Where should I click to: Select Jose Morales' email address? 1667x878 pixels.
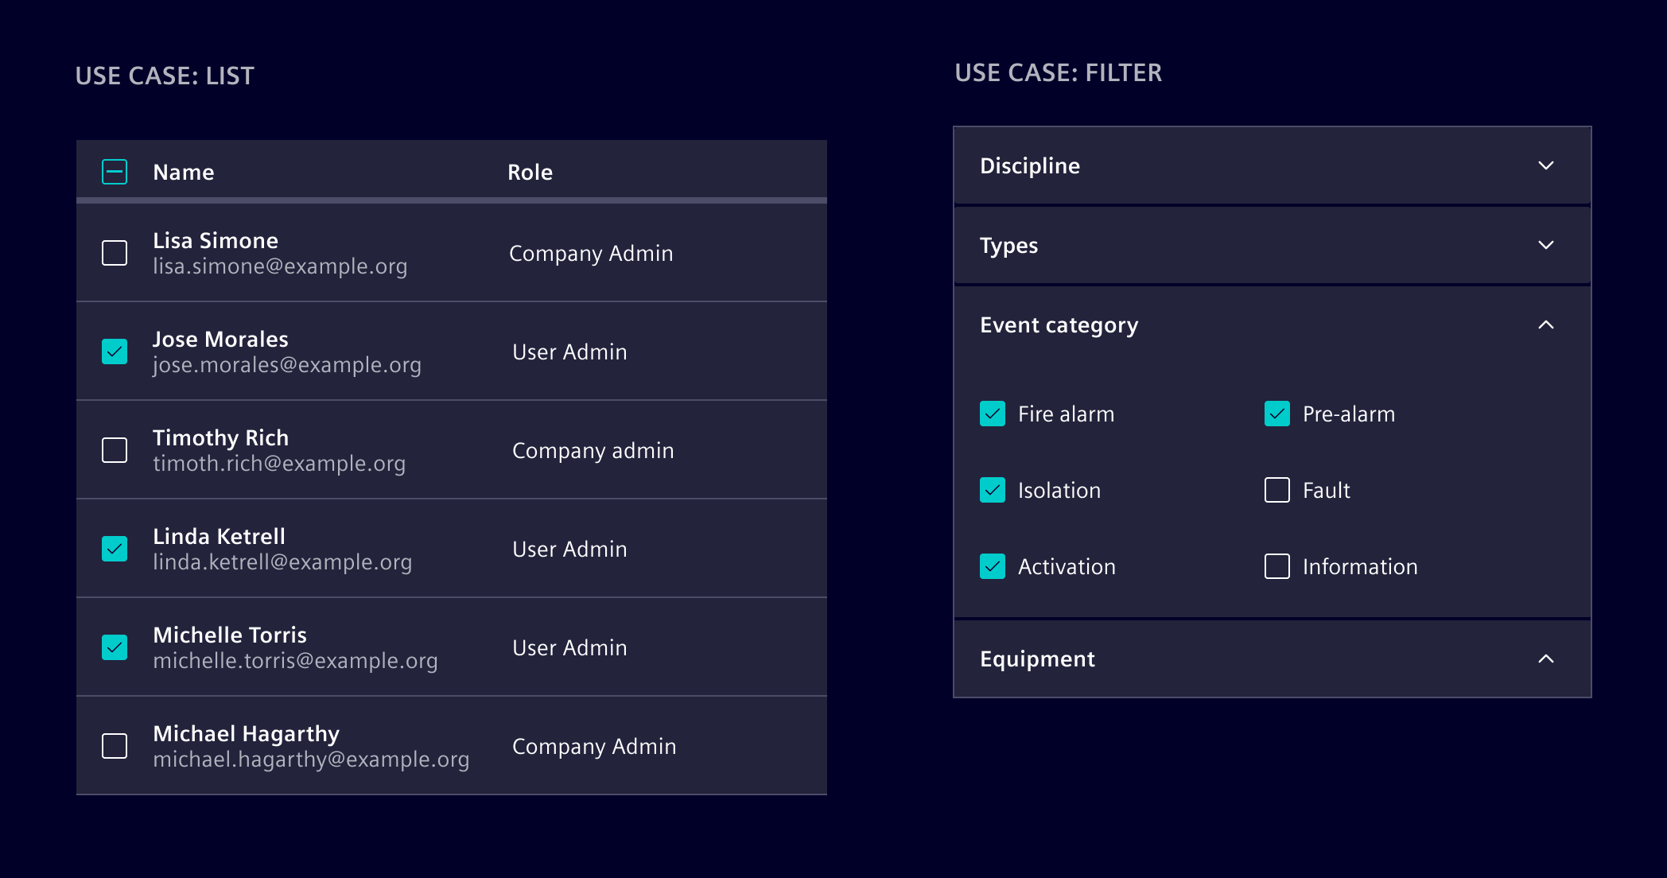(287, 364)
